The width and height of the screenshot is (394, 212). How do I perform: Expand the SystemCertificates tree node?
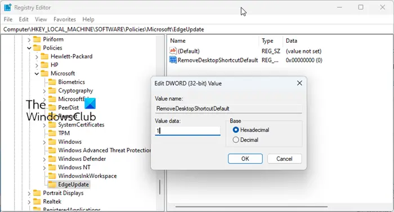[x=44, y=125]
